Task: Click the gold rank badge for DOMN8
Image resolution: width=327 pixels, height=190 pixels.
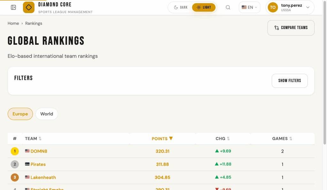Action: pyautogui.click(x=15, y=151)
